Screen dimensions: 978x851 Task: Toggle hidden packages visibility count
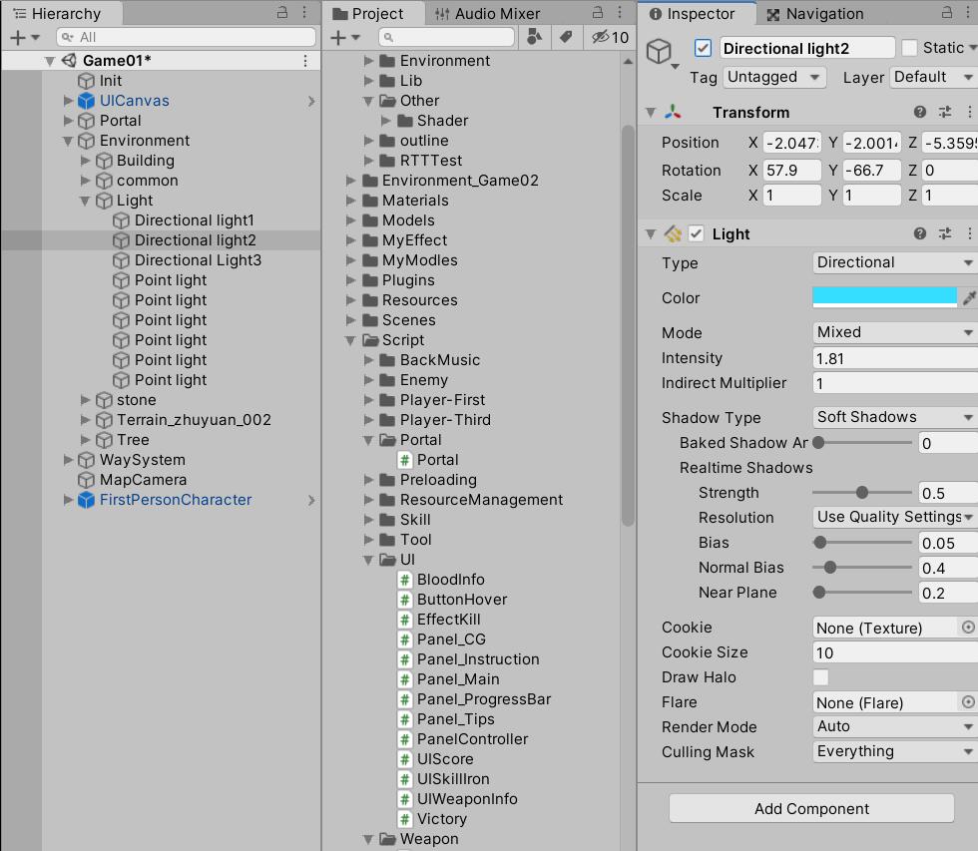610,37
